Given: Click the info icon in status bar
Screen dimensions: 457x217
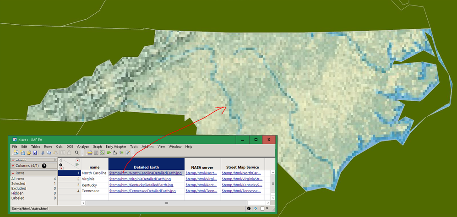Looking at the screenshot, I should 249,209.
